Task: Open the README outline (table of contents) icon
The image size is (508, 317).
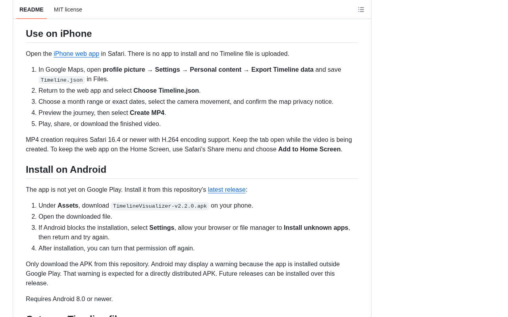Action: click(361, 10)
